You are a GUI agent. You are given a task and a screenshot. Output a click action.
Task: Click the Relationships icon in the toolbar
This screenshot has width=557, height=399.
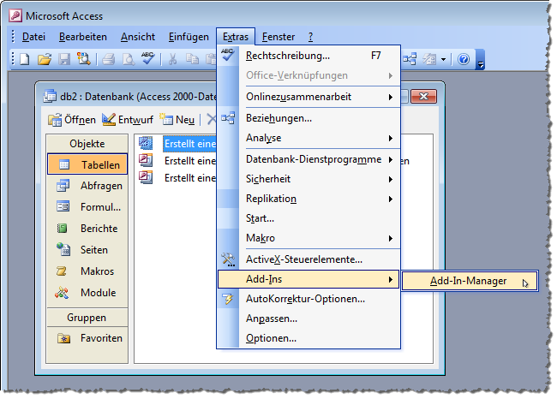(410, 59)
